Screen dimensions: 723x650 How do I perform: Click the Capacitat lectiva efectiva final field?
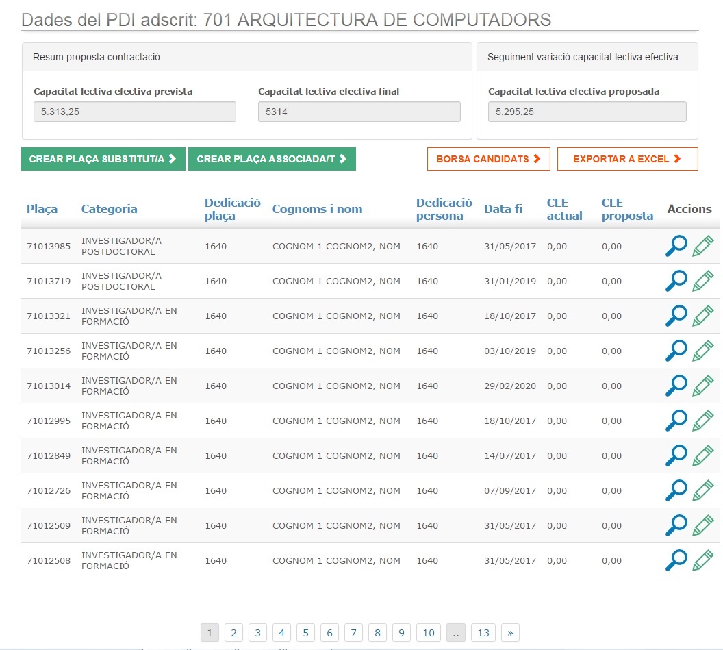coord(359,112)
